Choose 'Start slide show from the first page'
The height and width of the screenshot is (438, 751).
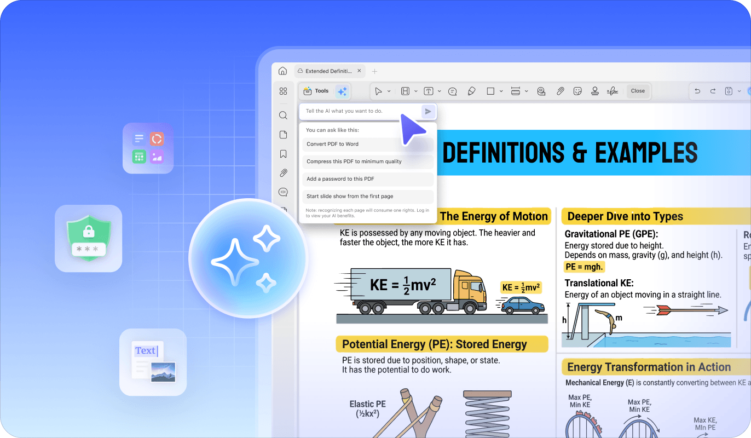368,197
